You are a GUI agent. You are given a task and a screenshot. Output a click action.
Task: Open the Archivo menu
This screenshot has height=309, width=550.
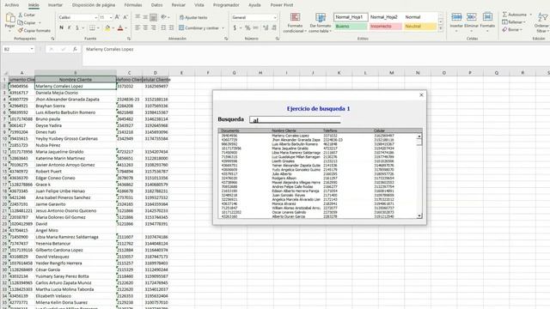point(11,5)
